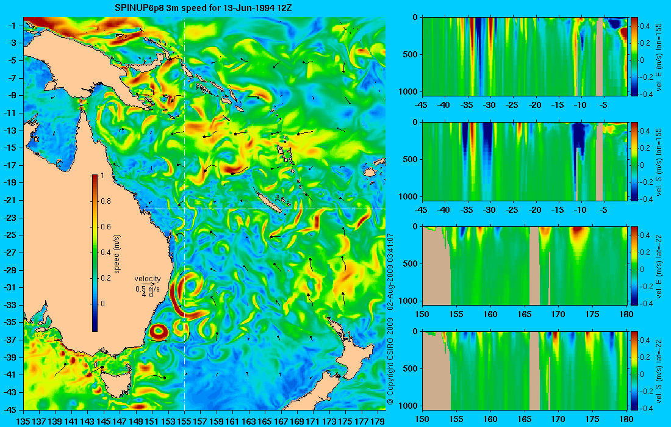Click the "02-Aug-2009 03:41:07" timestamp
This screenshot has height=427, width=671.
tap(390, 271)
